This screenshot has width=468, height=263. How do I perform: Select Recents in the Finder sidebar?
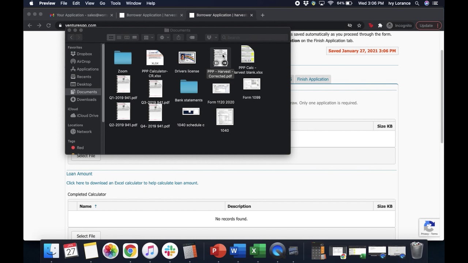coord(84,77)
